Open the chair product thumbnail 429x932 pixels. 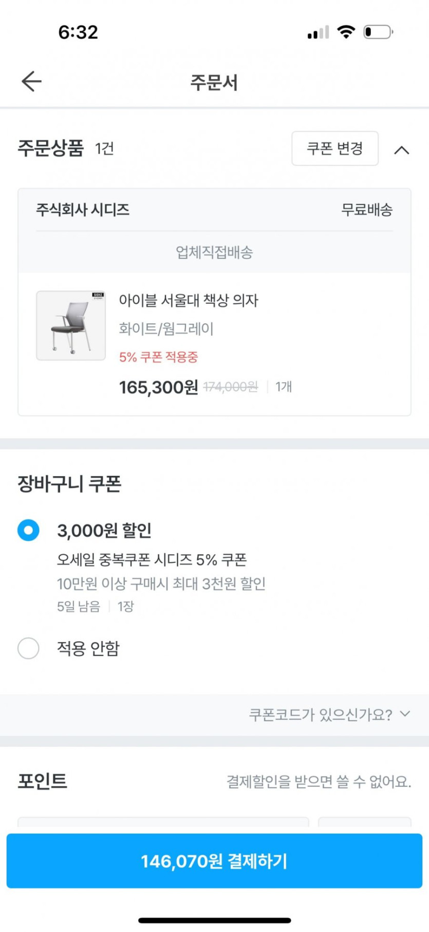pos(71,325)
